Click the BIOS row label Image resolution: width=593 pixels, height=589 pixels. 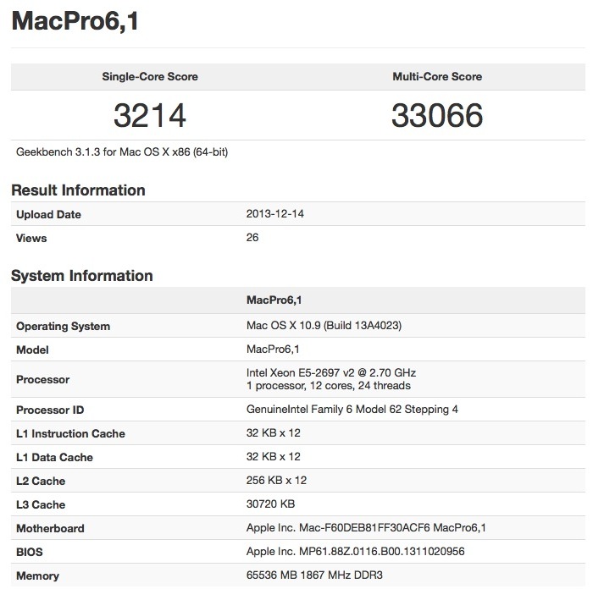point(29,553)
